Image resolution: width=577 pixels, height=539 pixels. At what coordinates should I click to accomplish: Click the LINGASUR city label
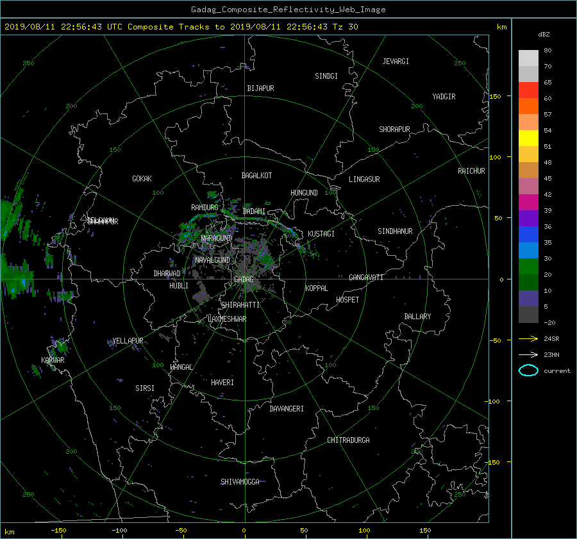point(364,179)
